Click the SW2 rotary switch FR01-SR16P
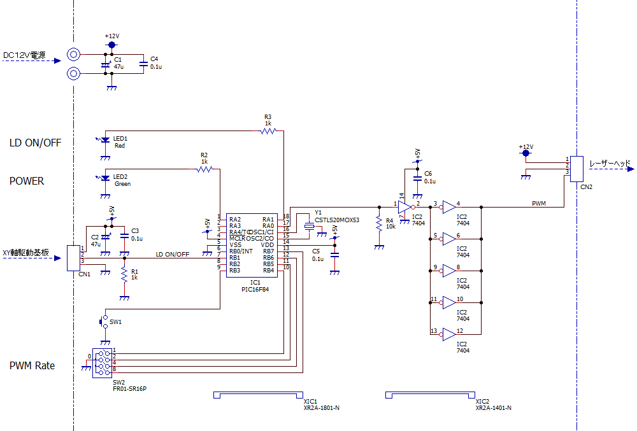This screenshot has height=431, width=637. click(x=103, y=362)
